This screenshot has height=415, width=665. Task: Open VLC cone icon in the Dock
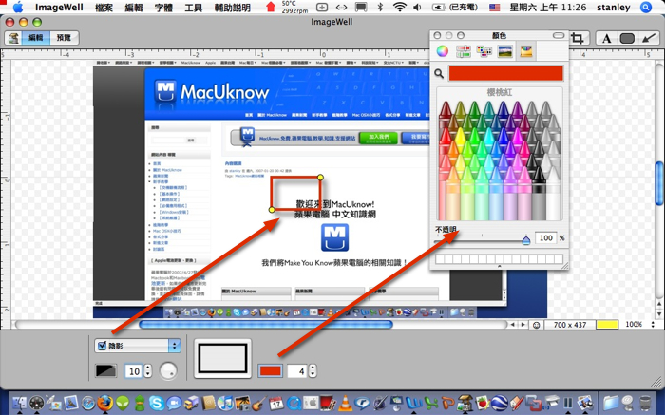(x=346, y=403)
